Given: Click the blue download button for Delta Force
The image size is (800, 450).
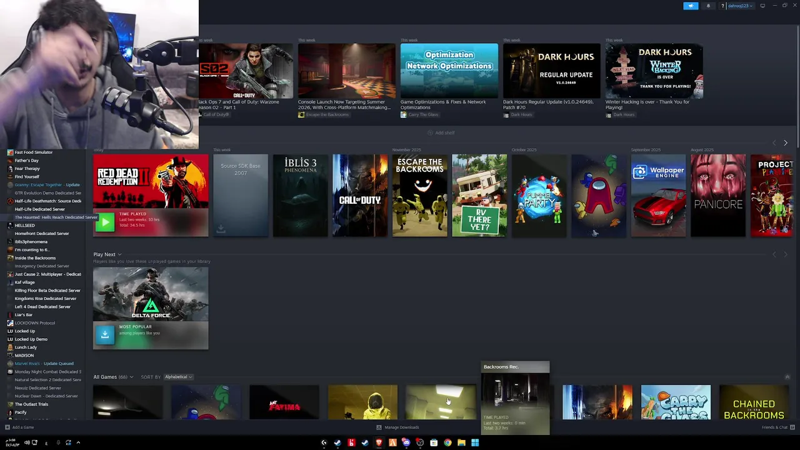Looking at the screenshot, I should pyautogui.click(x=105, y=334).
